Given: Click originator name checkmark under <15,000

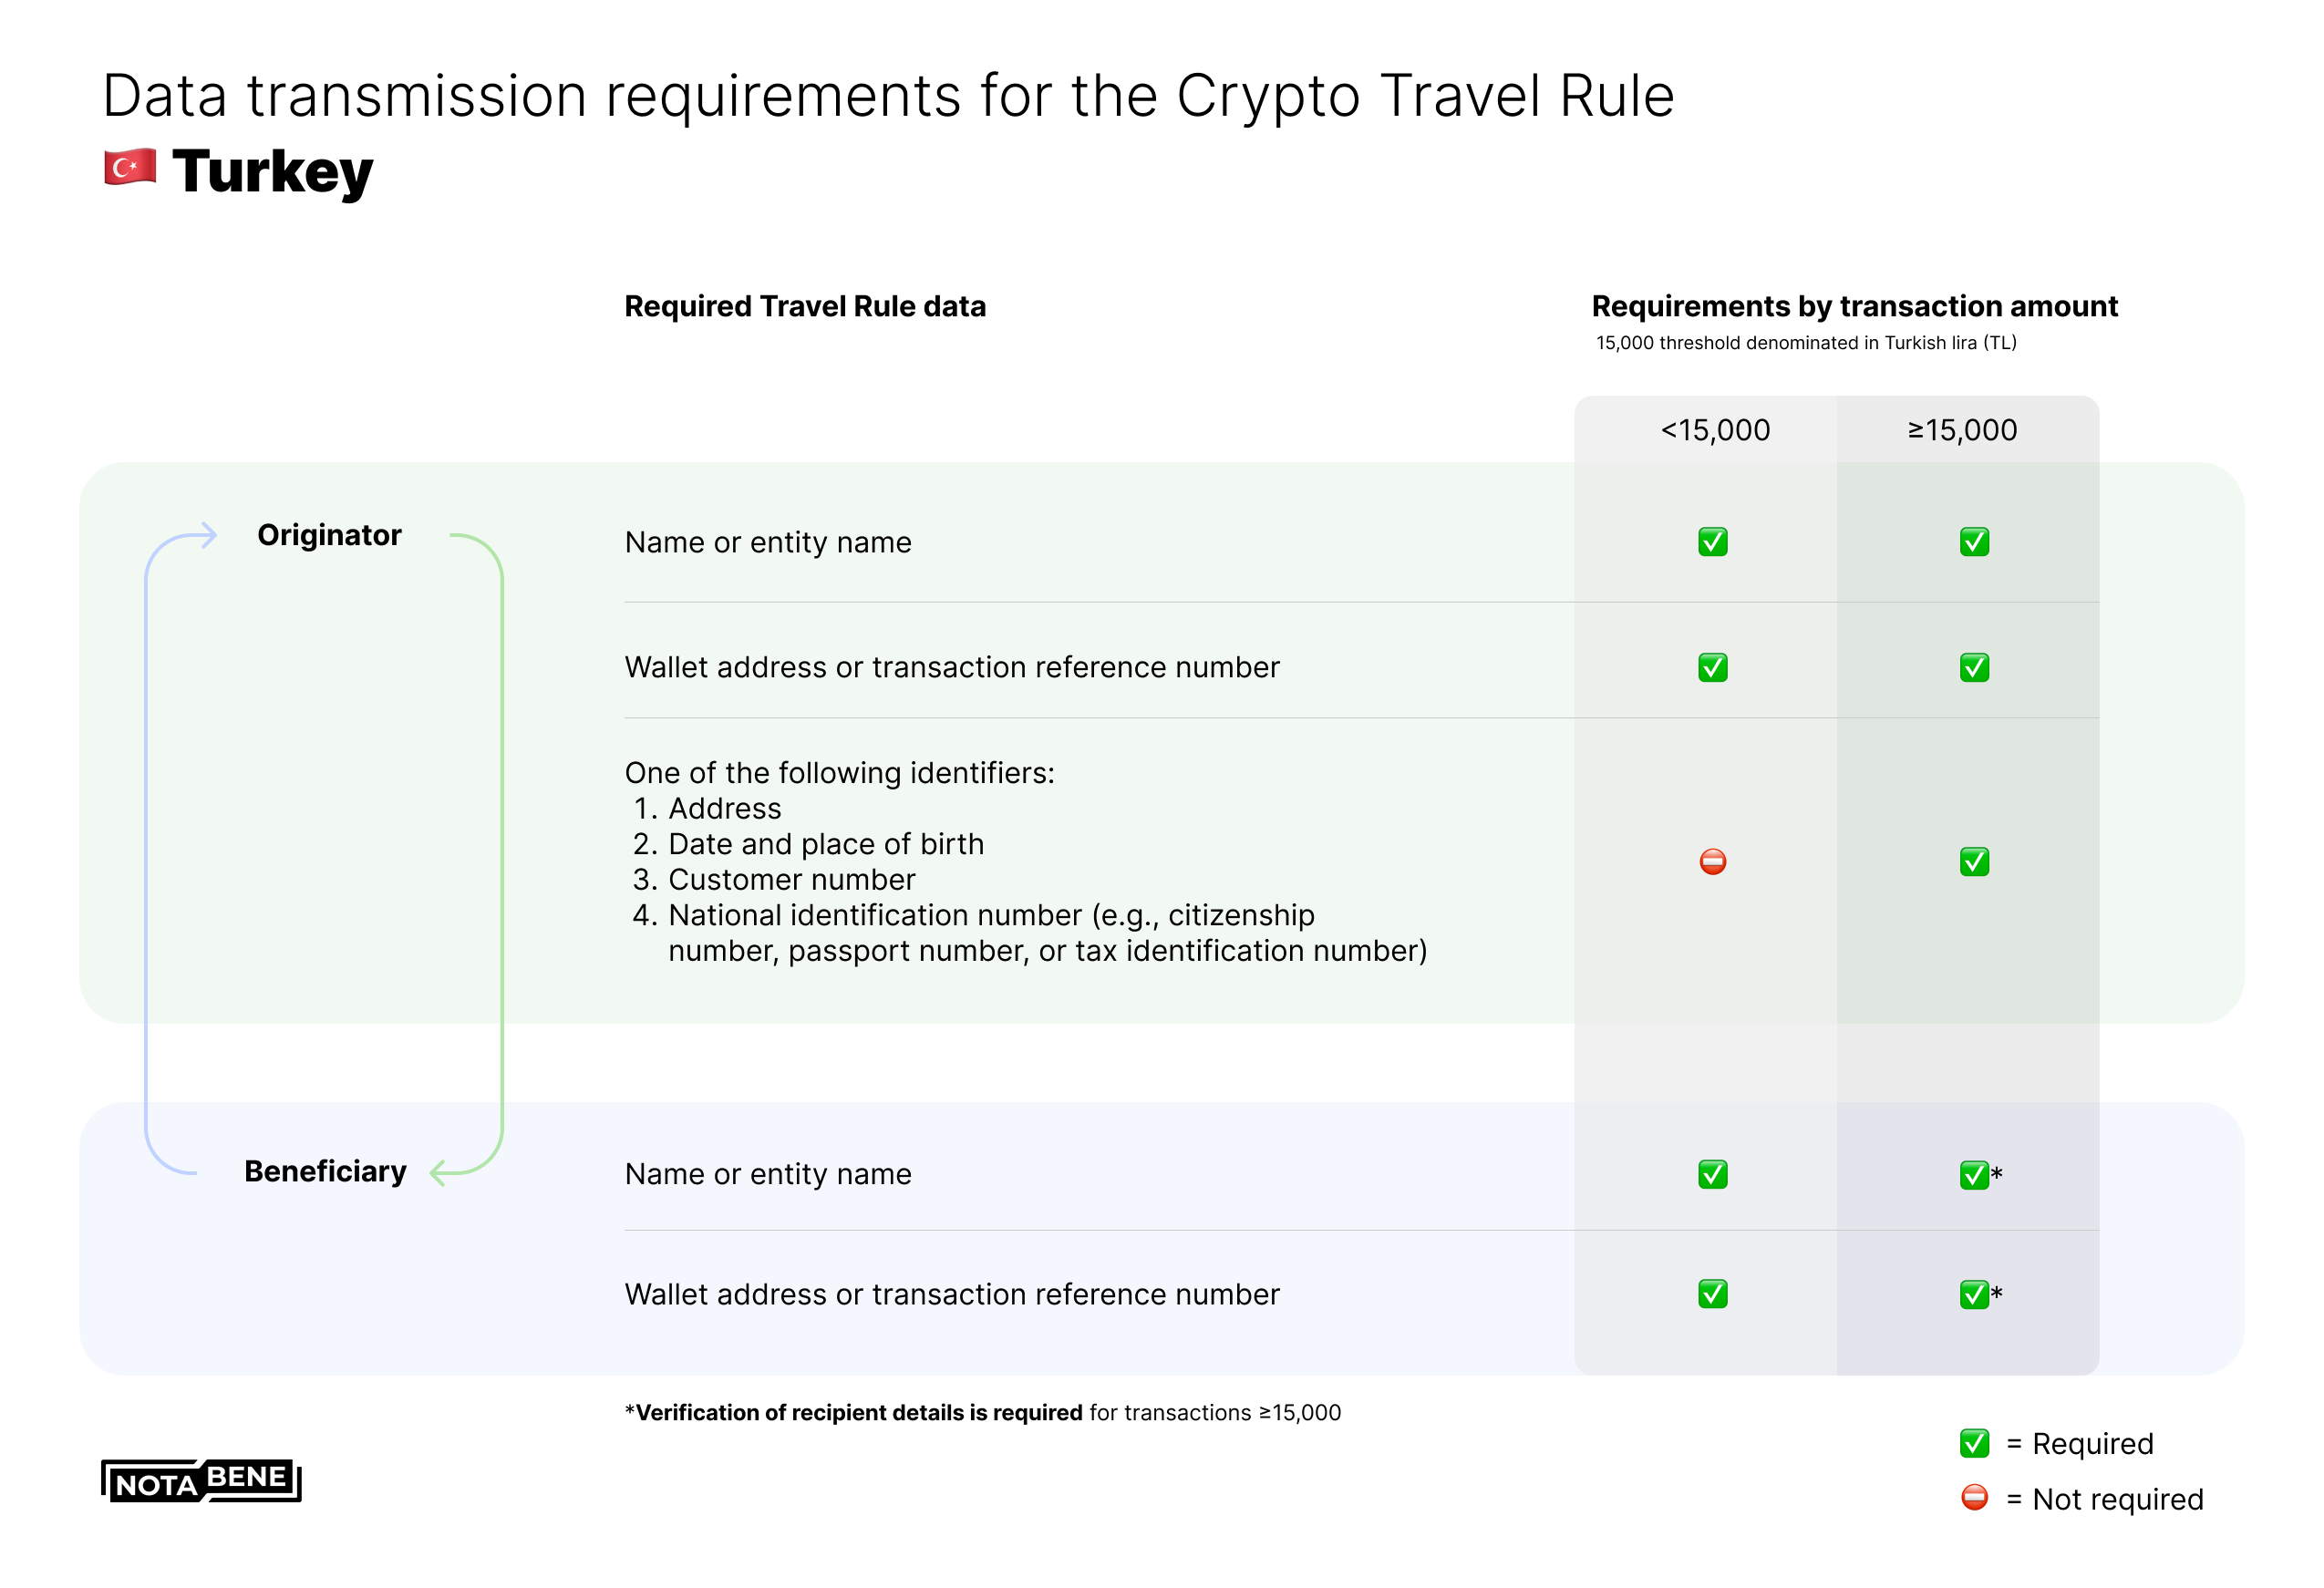Looking at the screenshot, I should (1712, 542).
